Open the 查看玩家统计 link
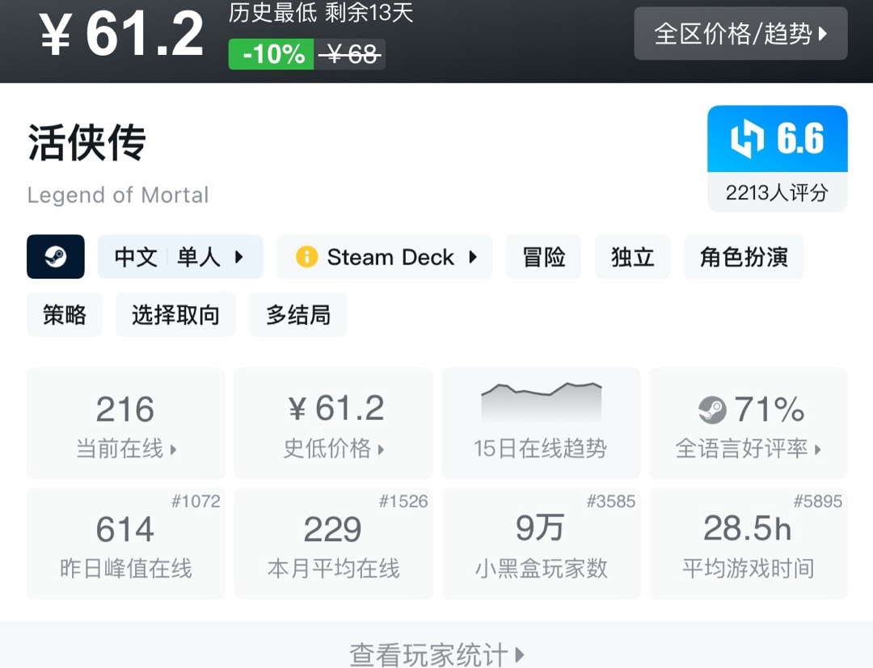Viewport: 873px width, 668px height. coord(436,654)
